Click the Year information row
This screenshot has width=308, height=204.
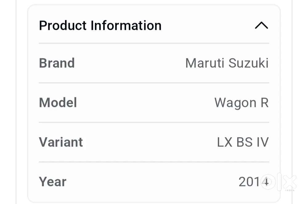(154, 182)
